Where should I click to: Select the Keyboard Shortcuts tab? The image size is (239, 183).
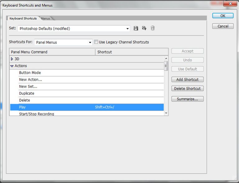23,18
